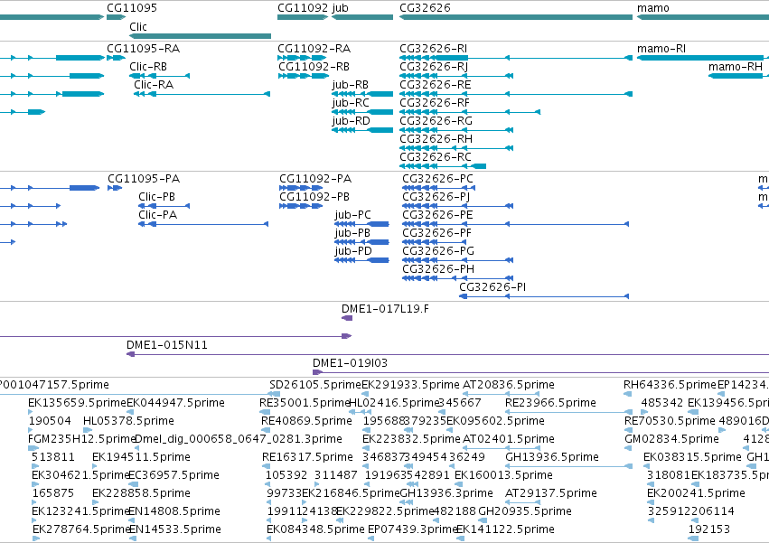This screenshot has width=769, height=543.
Task: Click the jub gene label
Action: pos(340,8)
